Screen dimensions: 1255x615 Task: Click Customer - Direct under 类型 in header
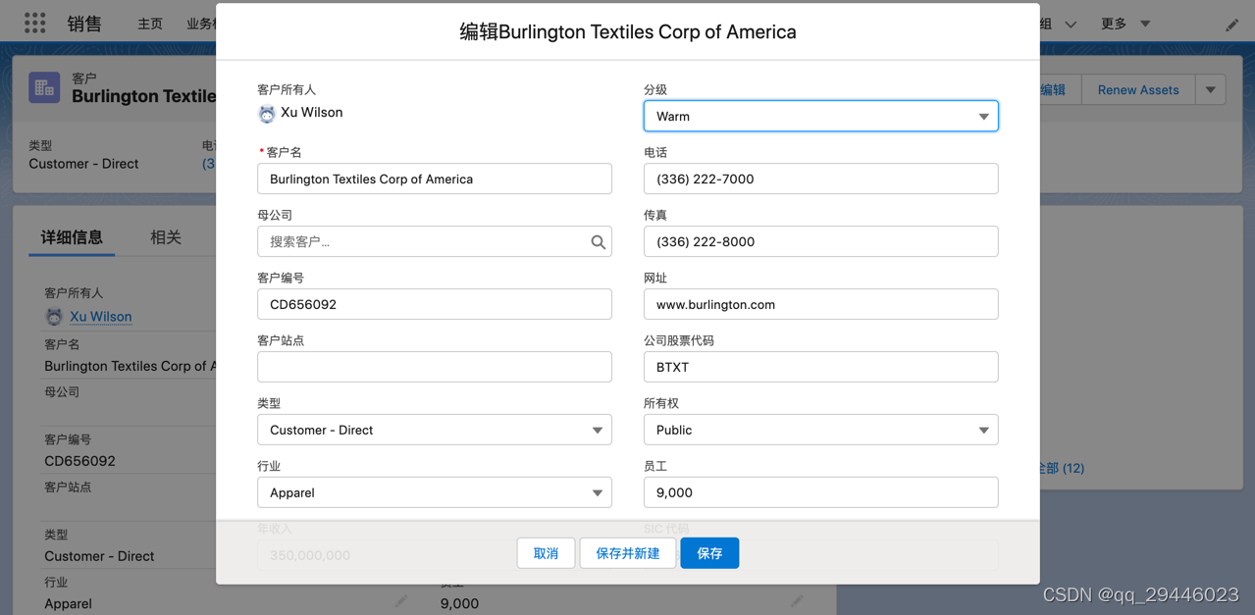83,164
